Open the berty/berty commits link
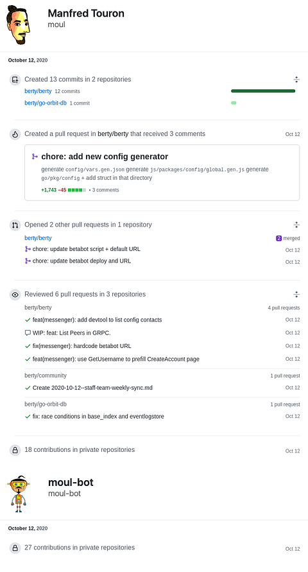Viewport: 308px width, 572px height. [x=38, y=91]
